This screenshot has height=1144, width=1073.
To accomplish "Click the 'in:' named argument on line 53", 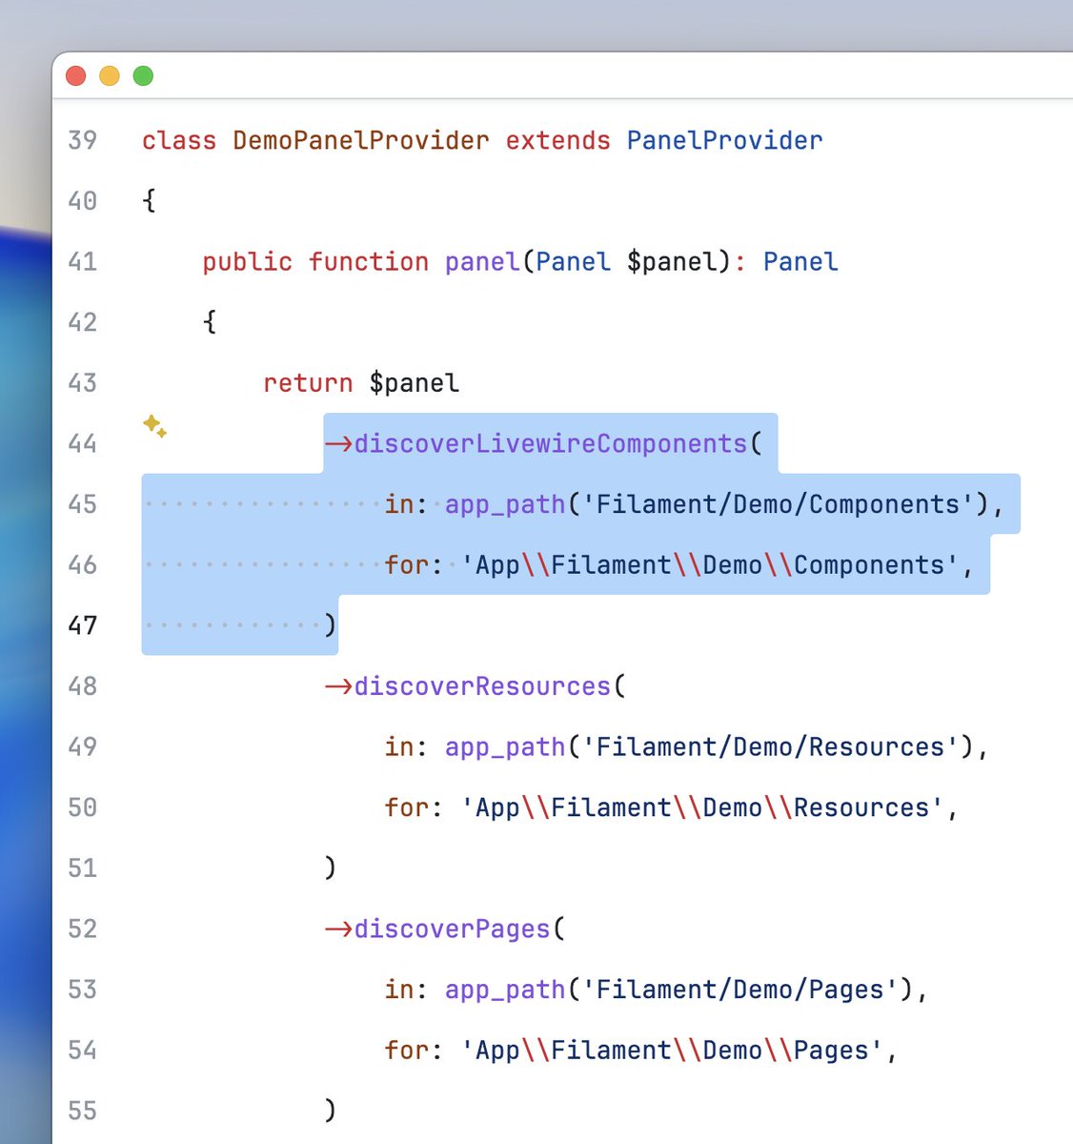I will [x=407, y=990].
